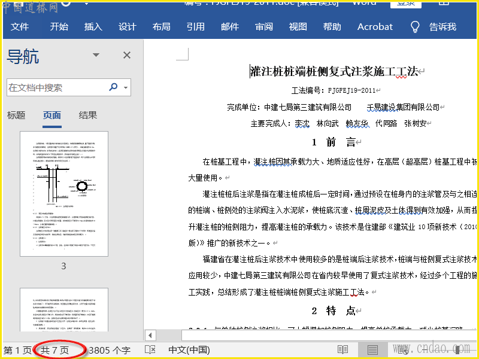The height and width of the screenshot is (359, 479).
Task: Click the lightbulb Tell Me icon
Action: [415, 27]
